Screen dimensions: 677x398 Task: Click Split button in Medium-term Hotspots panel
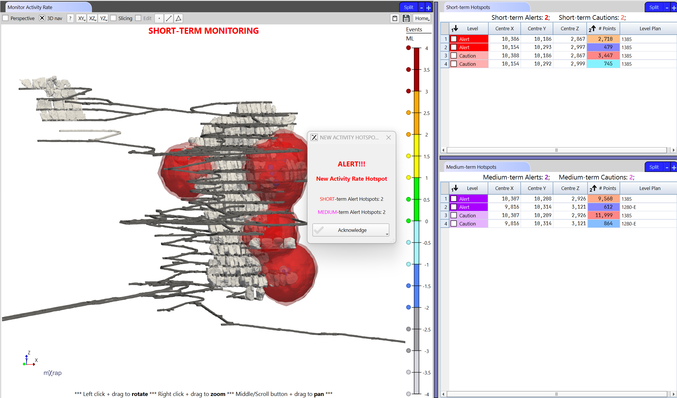click(x=654, y=167)
